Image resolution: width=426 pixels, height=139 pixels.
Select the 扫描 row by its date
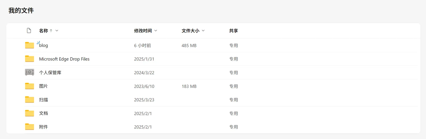pos(144,100)
